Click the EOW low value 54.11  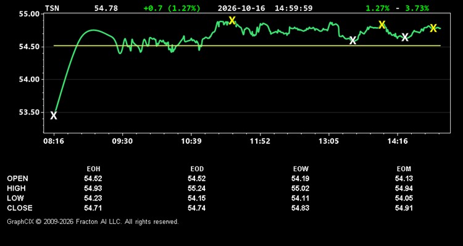point(300,198)
